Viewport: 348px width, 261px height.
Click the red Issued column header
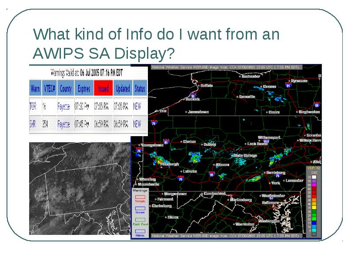[104, 88]
